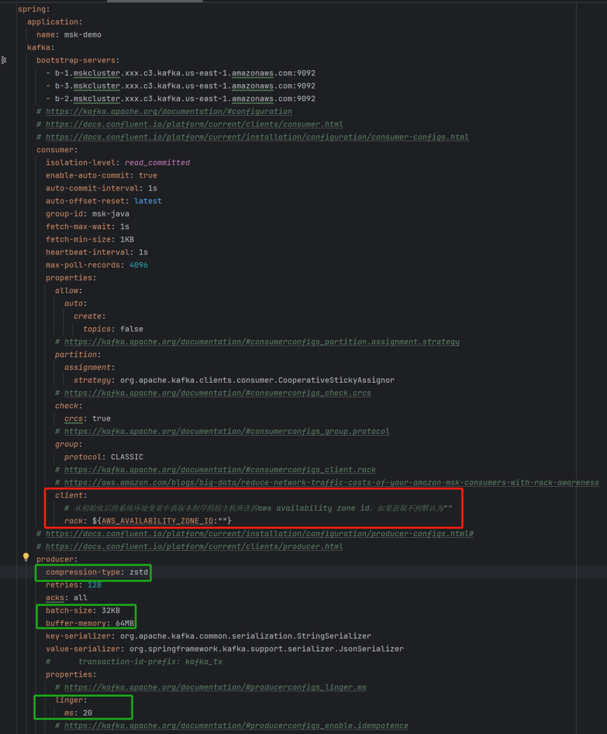Click the value-serializer JsonSerializer line

pos(225,649)
